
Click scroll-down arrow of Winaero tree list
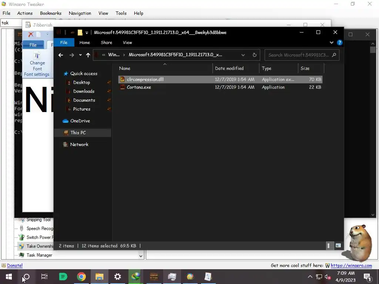[x=141, y=256]
